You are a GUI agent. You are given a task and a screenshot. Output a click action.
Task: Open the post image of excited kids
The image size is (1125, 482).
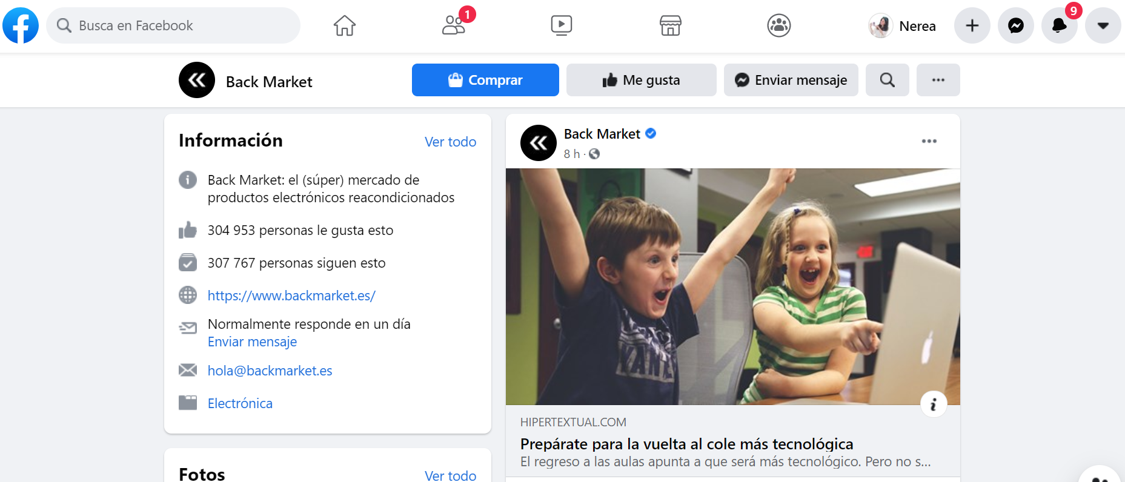point(733,286)
